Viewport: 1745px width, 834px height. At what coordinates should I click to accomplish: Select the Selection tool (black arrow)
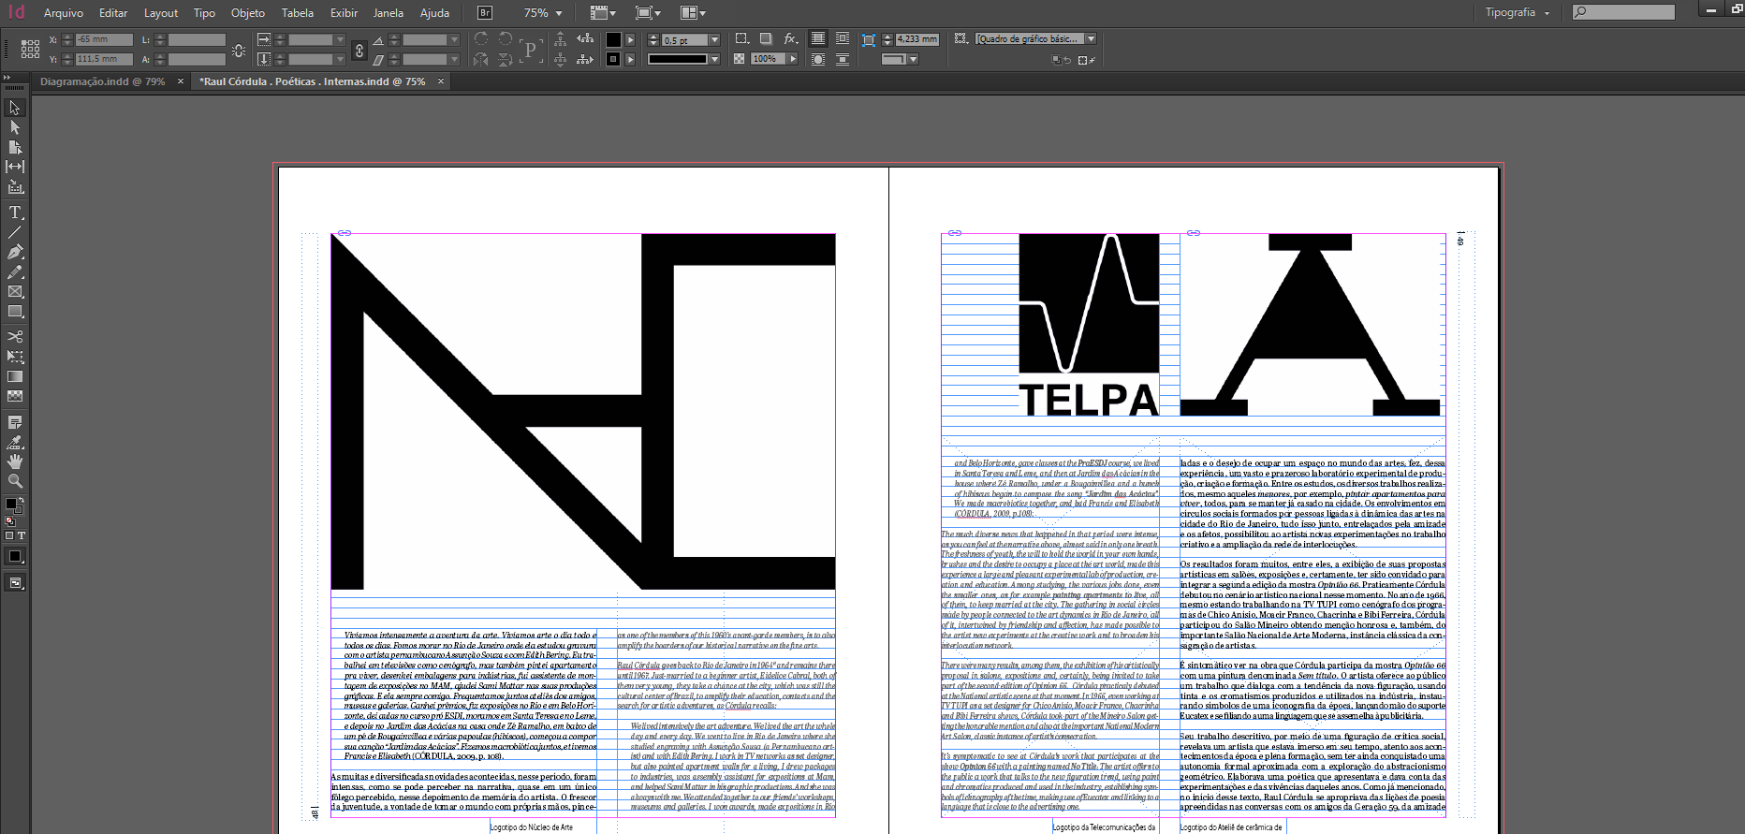click(x=15, y=108)
